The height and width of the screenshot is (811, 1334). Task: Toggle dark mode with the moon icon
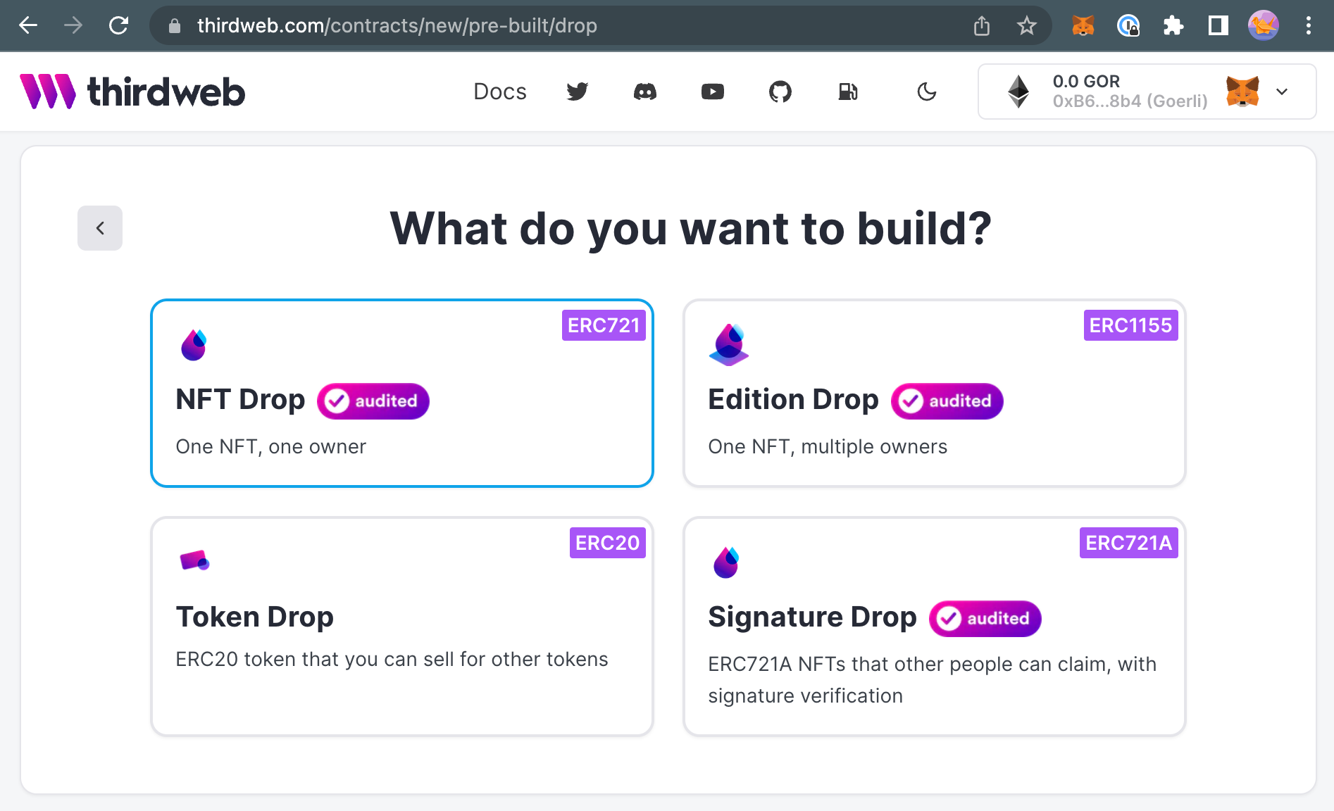click(x=926, y=92)
